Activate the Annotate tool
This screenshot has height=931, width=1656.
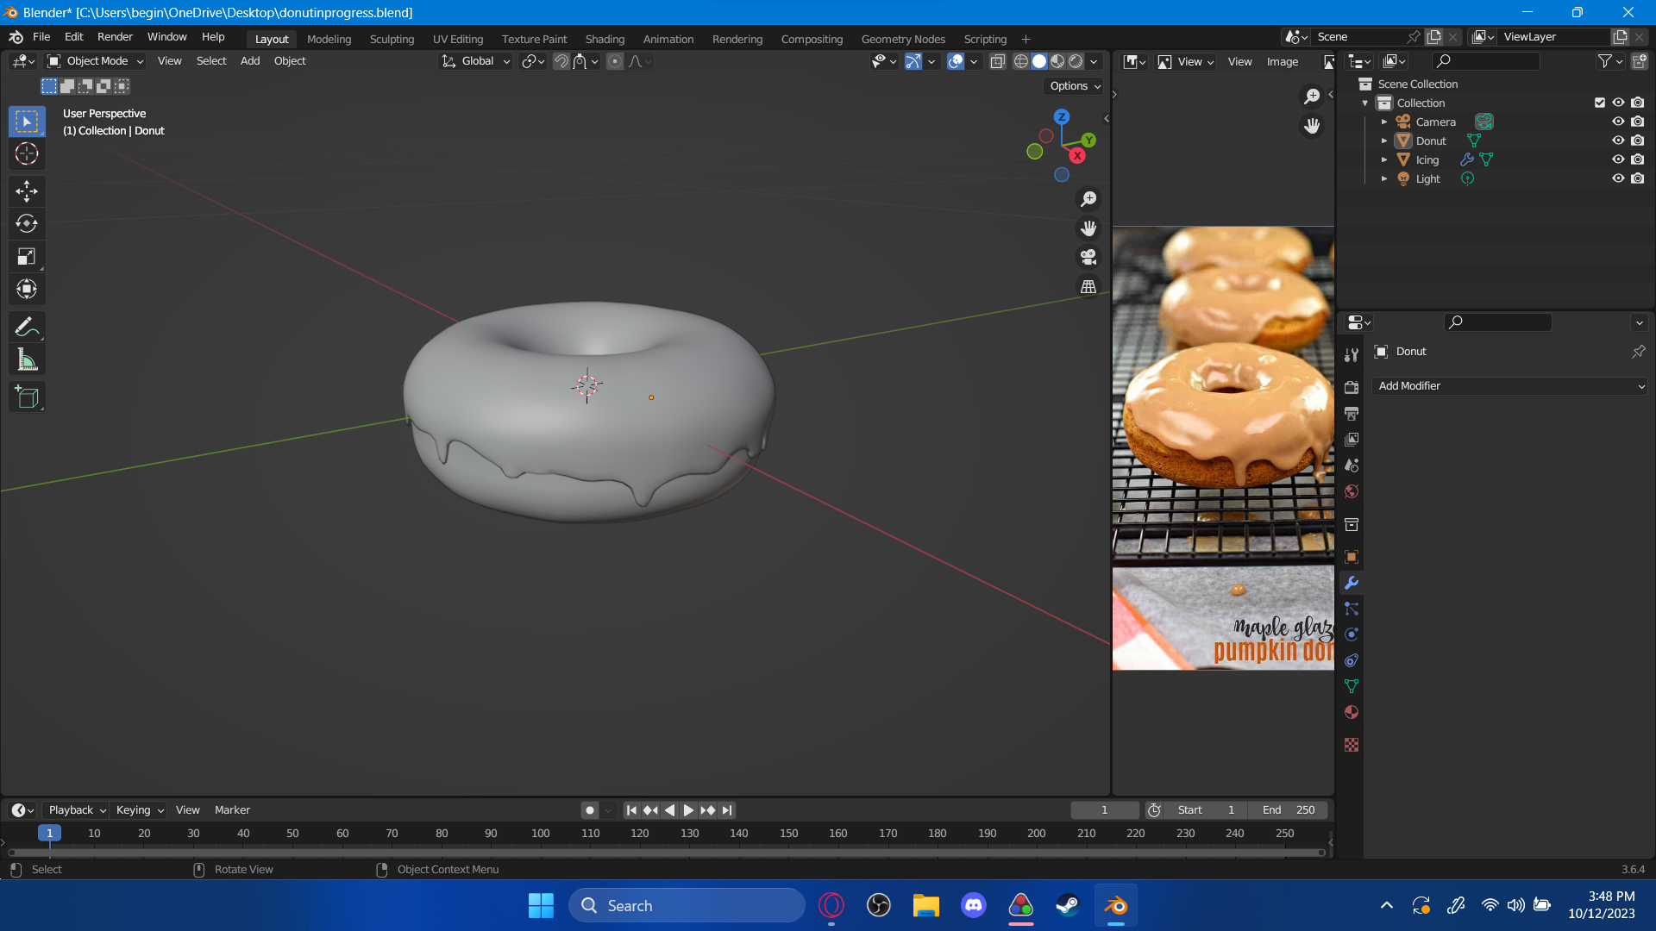(x=26, y=327)
